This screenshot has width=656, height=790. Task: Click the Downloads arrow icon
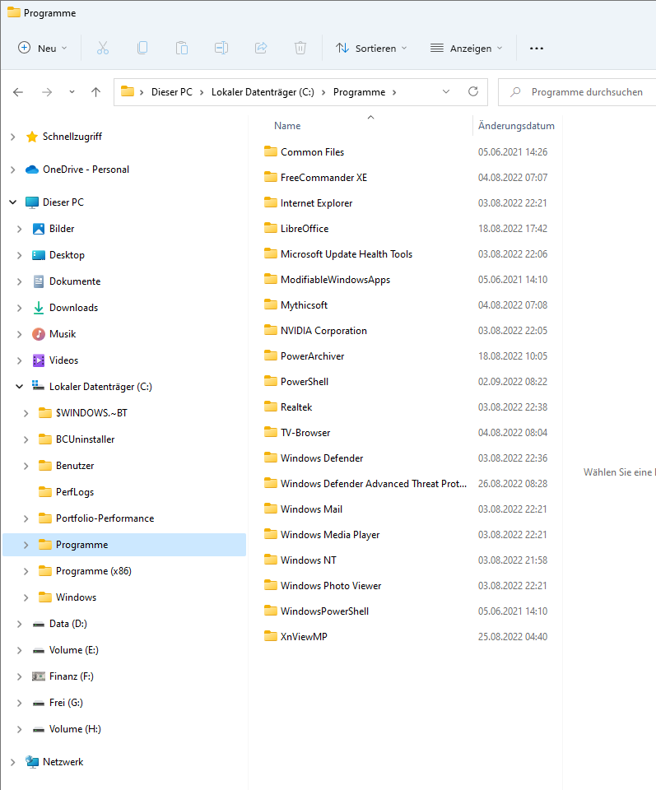click(39, 308)
